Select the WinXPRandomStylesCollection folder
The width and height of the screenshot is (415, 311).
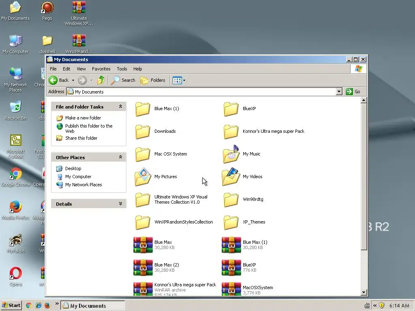[x=143, y=223]
